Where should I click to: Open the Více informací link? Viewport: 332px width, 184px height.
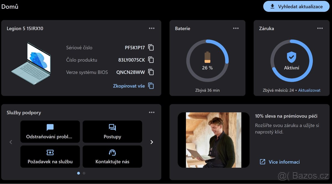pos(284,162)
